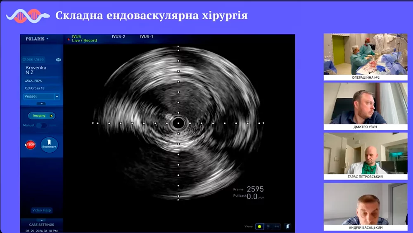Click the 05-20-2026 06:18 PM timestamp
The height and width of the screenshot is (233, 413).
[x=42, y=231]
